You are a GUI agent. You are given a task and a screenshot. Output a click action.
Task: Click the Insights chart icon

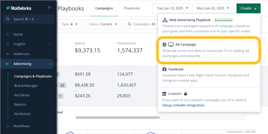coord(8,44)
